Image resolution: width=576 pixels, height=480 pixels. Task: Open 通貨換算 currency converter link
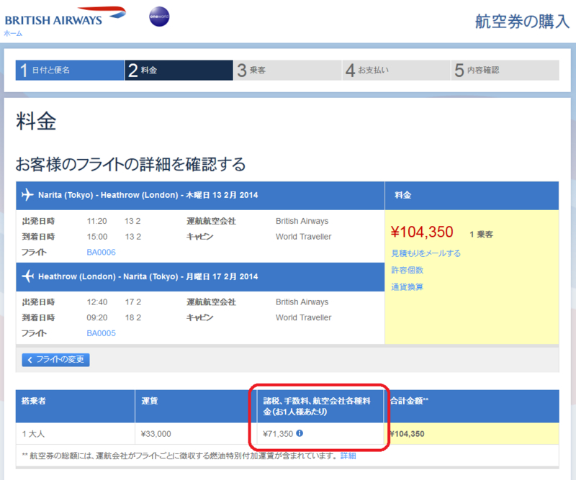(407, 287)
